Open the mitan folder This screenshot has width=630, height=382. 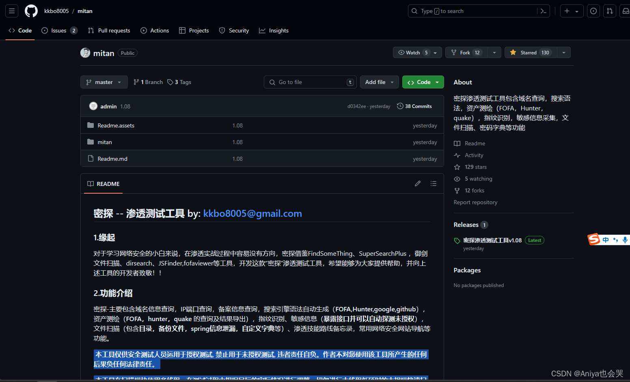coord(105,142)
